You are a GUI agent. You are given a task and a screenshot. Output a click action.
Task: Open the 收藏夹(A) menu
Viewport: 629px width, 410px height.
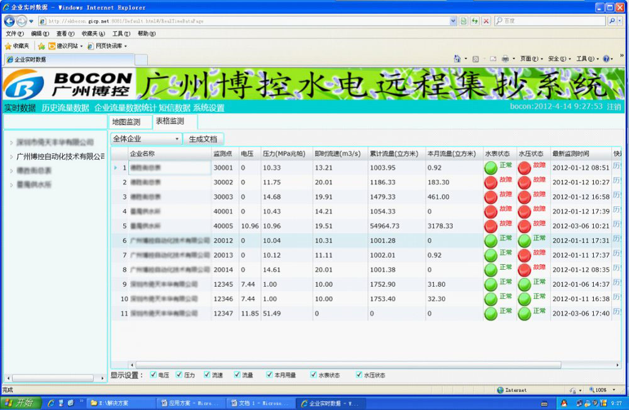[93, 34]
